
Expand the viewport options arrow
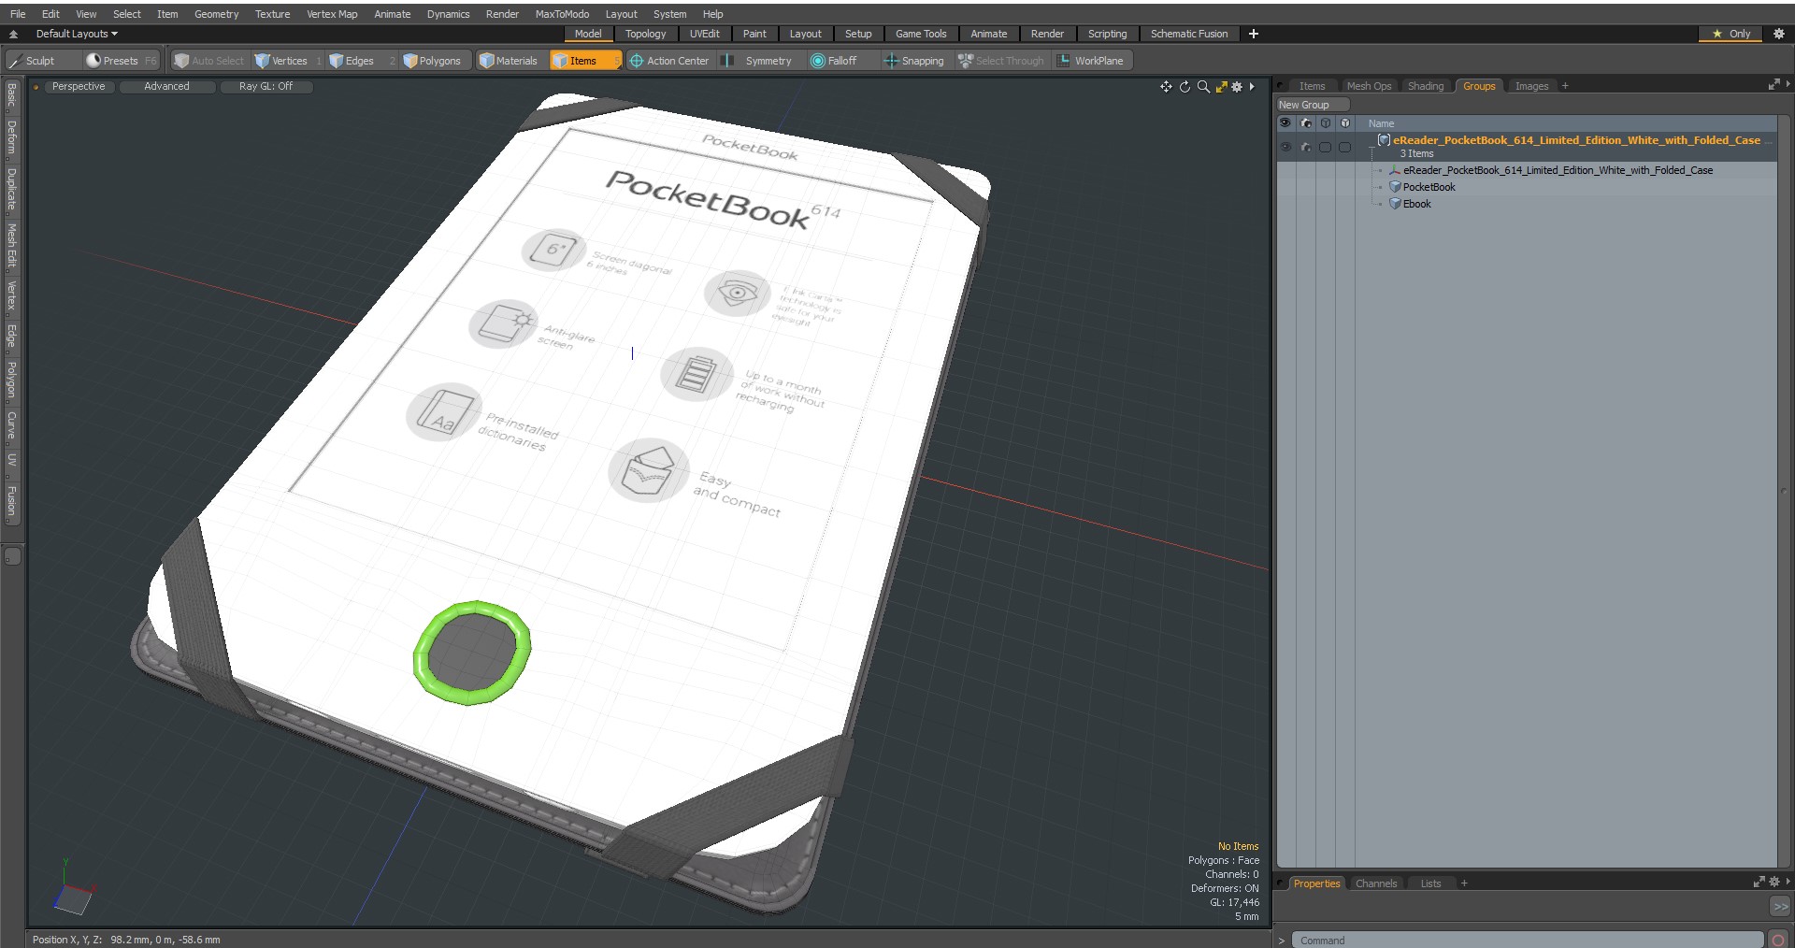point(1252,87)
